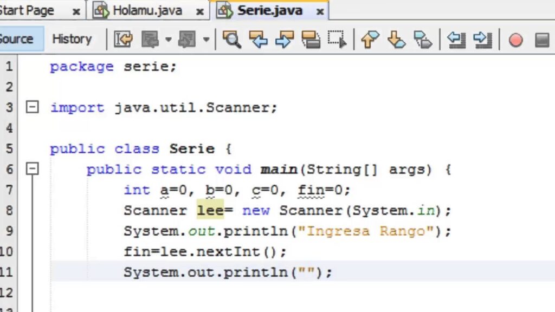Switch to the Start Page tab

tap(30, 10)
